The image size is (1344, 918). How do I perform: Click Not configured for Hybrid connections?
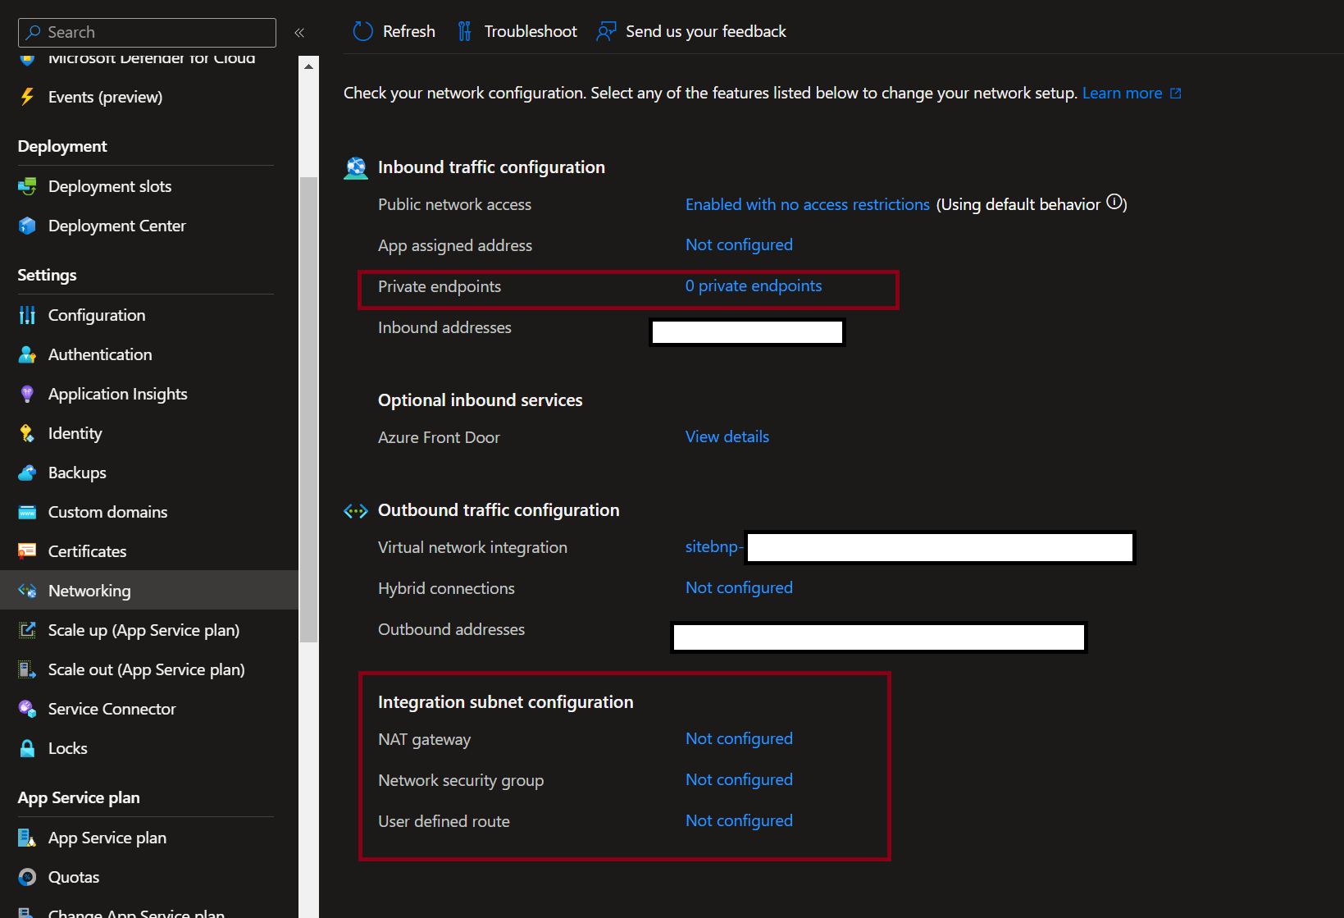click(x=739, y=587)
